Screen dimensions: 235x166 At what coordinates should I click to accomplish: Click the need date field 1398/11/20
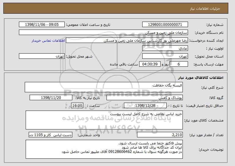[51, 98]
